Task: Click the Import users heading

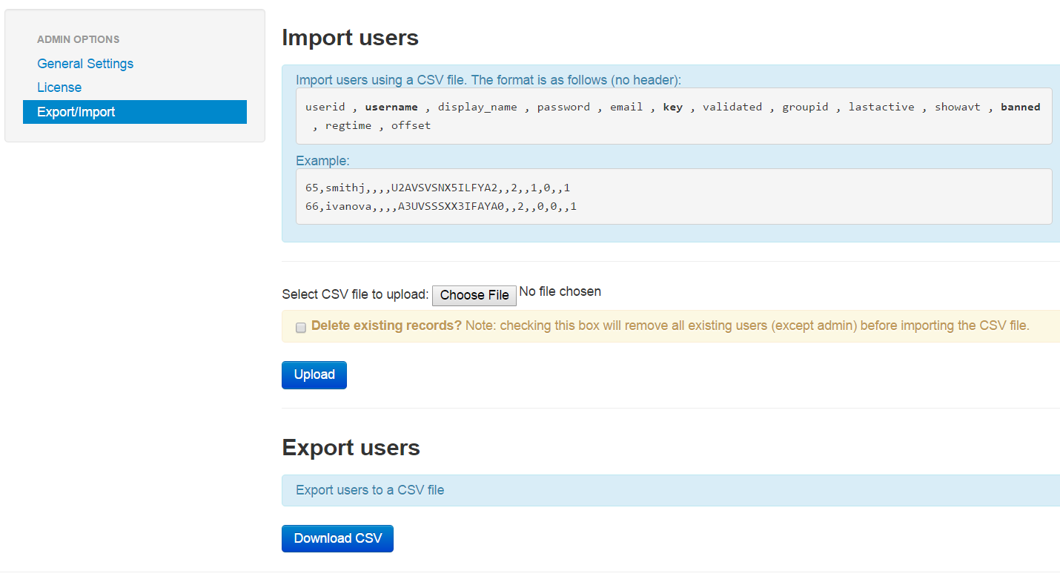Action: pyautogui.click(x=350, y=38)
